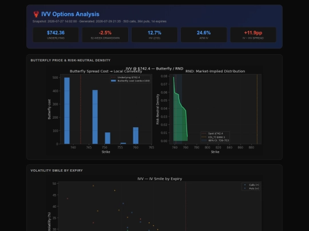Viewport: 309px width, 231px height.
Task: Click the 24.6% ATM IV value
Action: (x=204, y=33)
